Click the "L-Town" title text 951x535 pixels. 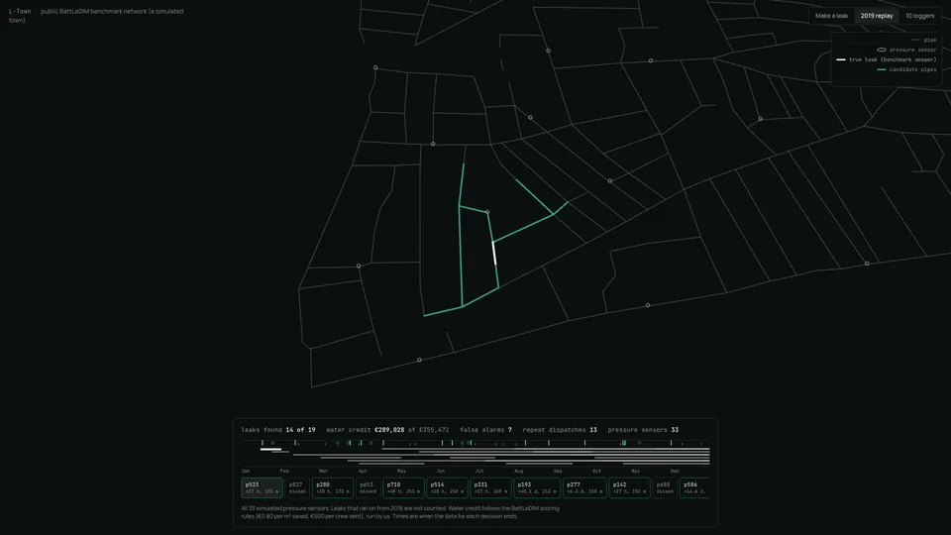(20, 11)
